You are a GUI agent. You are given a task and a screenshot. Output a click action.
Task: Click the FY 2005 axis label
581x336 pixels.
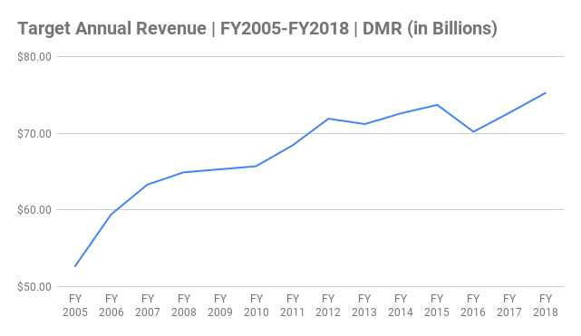point(75,305)
